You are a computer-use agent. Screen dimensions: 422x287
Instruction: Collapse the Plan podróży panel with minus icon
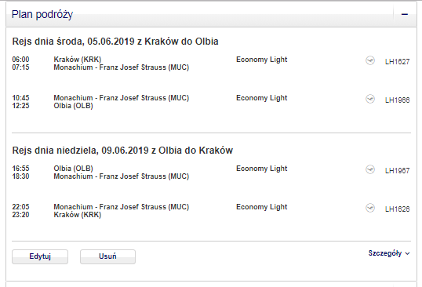[405, 15]
